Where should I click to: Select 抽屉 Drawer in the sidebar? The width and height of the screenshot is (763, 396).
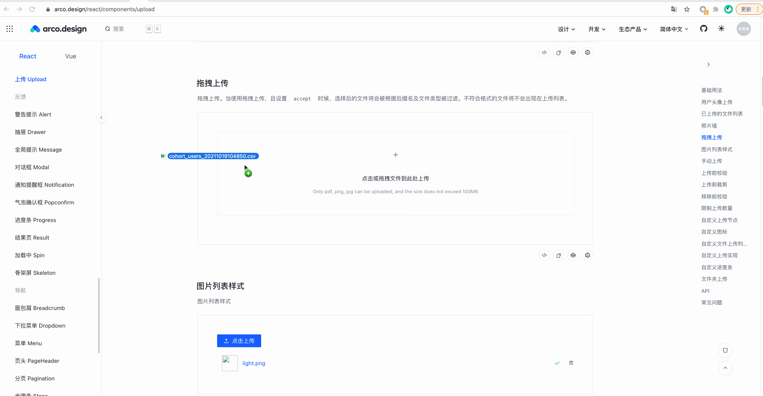point(30,132)
